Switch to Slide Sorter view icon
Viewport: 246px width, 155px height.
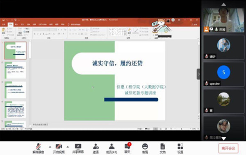pyautogui.click(x=161, y=129)
